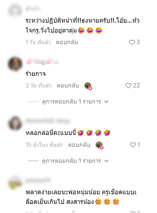
Task: Open avatar of หลอกล่อนี่คะแบบนี้ commenter
Action: click(15, 123)
